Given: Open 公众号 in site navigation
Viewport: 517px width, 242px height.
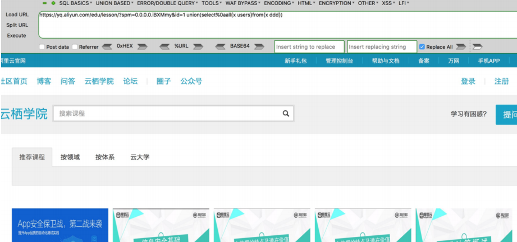Looking at the screenshot, I should pos(191,81).
